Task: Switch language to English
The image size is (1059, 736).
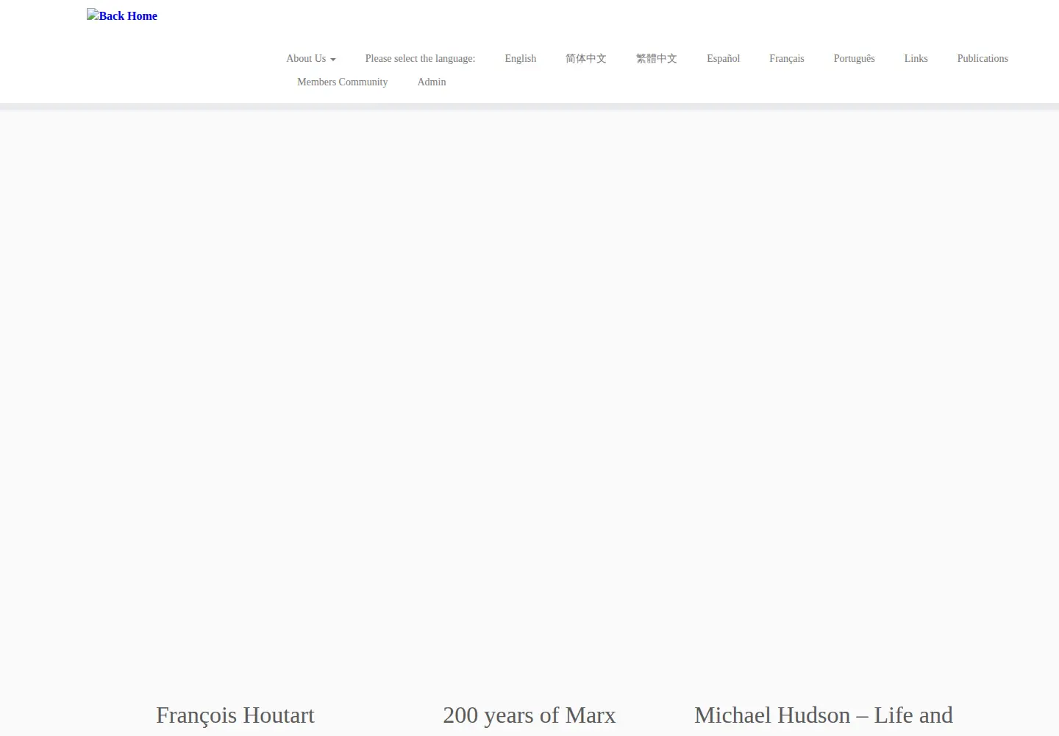Action: coord(521,58)
